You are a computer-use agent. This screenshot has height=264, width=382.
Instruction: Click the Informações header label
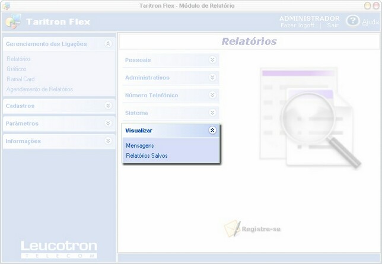23,141
